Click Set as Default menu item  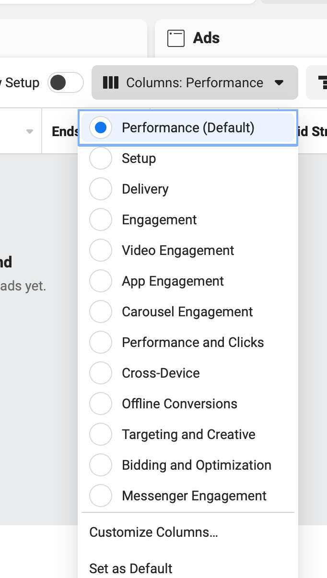188,568
